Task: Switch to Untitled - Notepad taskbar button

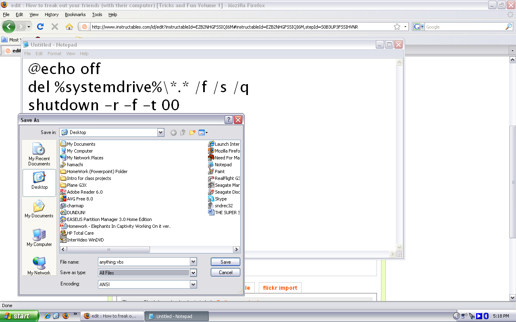Action: (177, 316)
